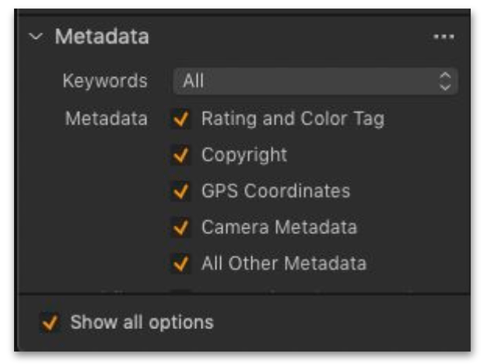Open the Metadata panel three-dot menu

[443, 37]
